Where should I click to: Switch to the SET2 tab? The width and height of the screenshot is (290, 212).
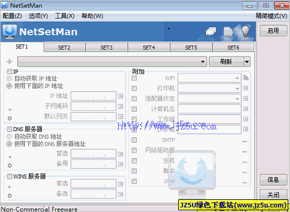(64, 47)
